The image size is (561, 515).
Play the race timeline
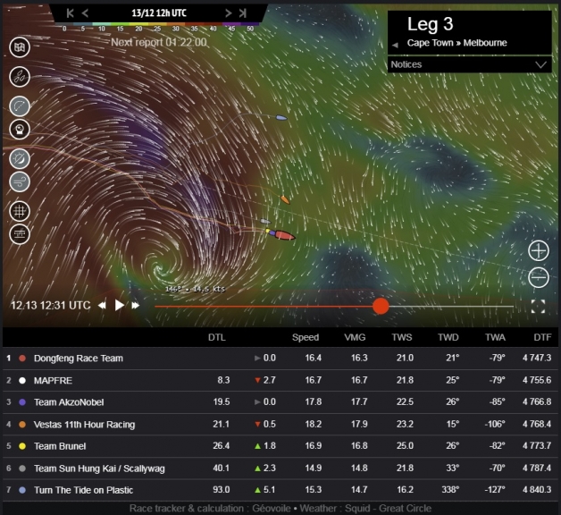tap(120, 306)
